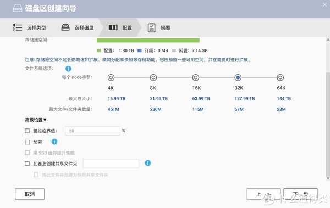Click the 127.99 TB max volume value
Image resolution: width=330 pixels, height=208 pixels.
point(245,99)
